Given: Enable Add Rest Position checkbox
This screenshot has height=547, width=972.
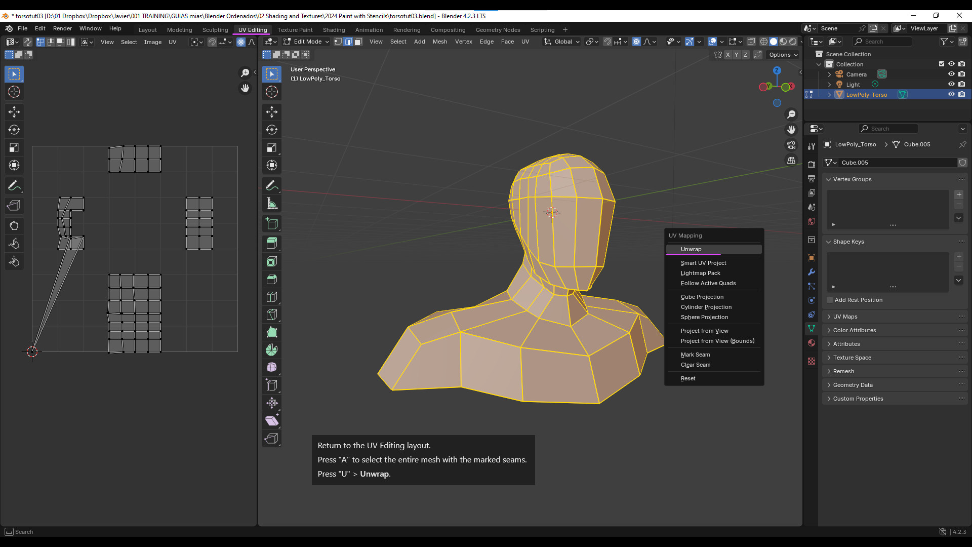Looking at the screenshot, I should click(x=830, y=300).
